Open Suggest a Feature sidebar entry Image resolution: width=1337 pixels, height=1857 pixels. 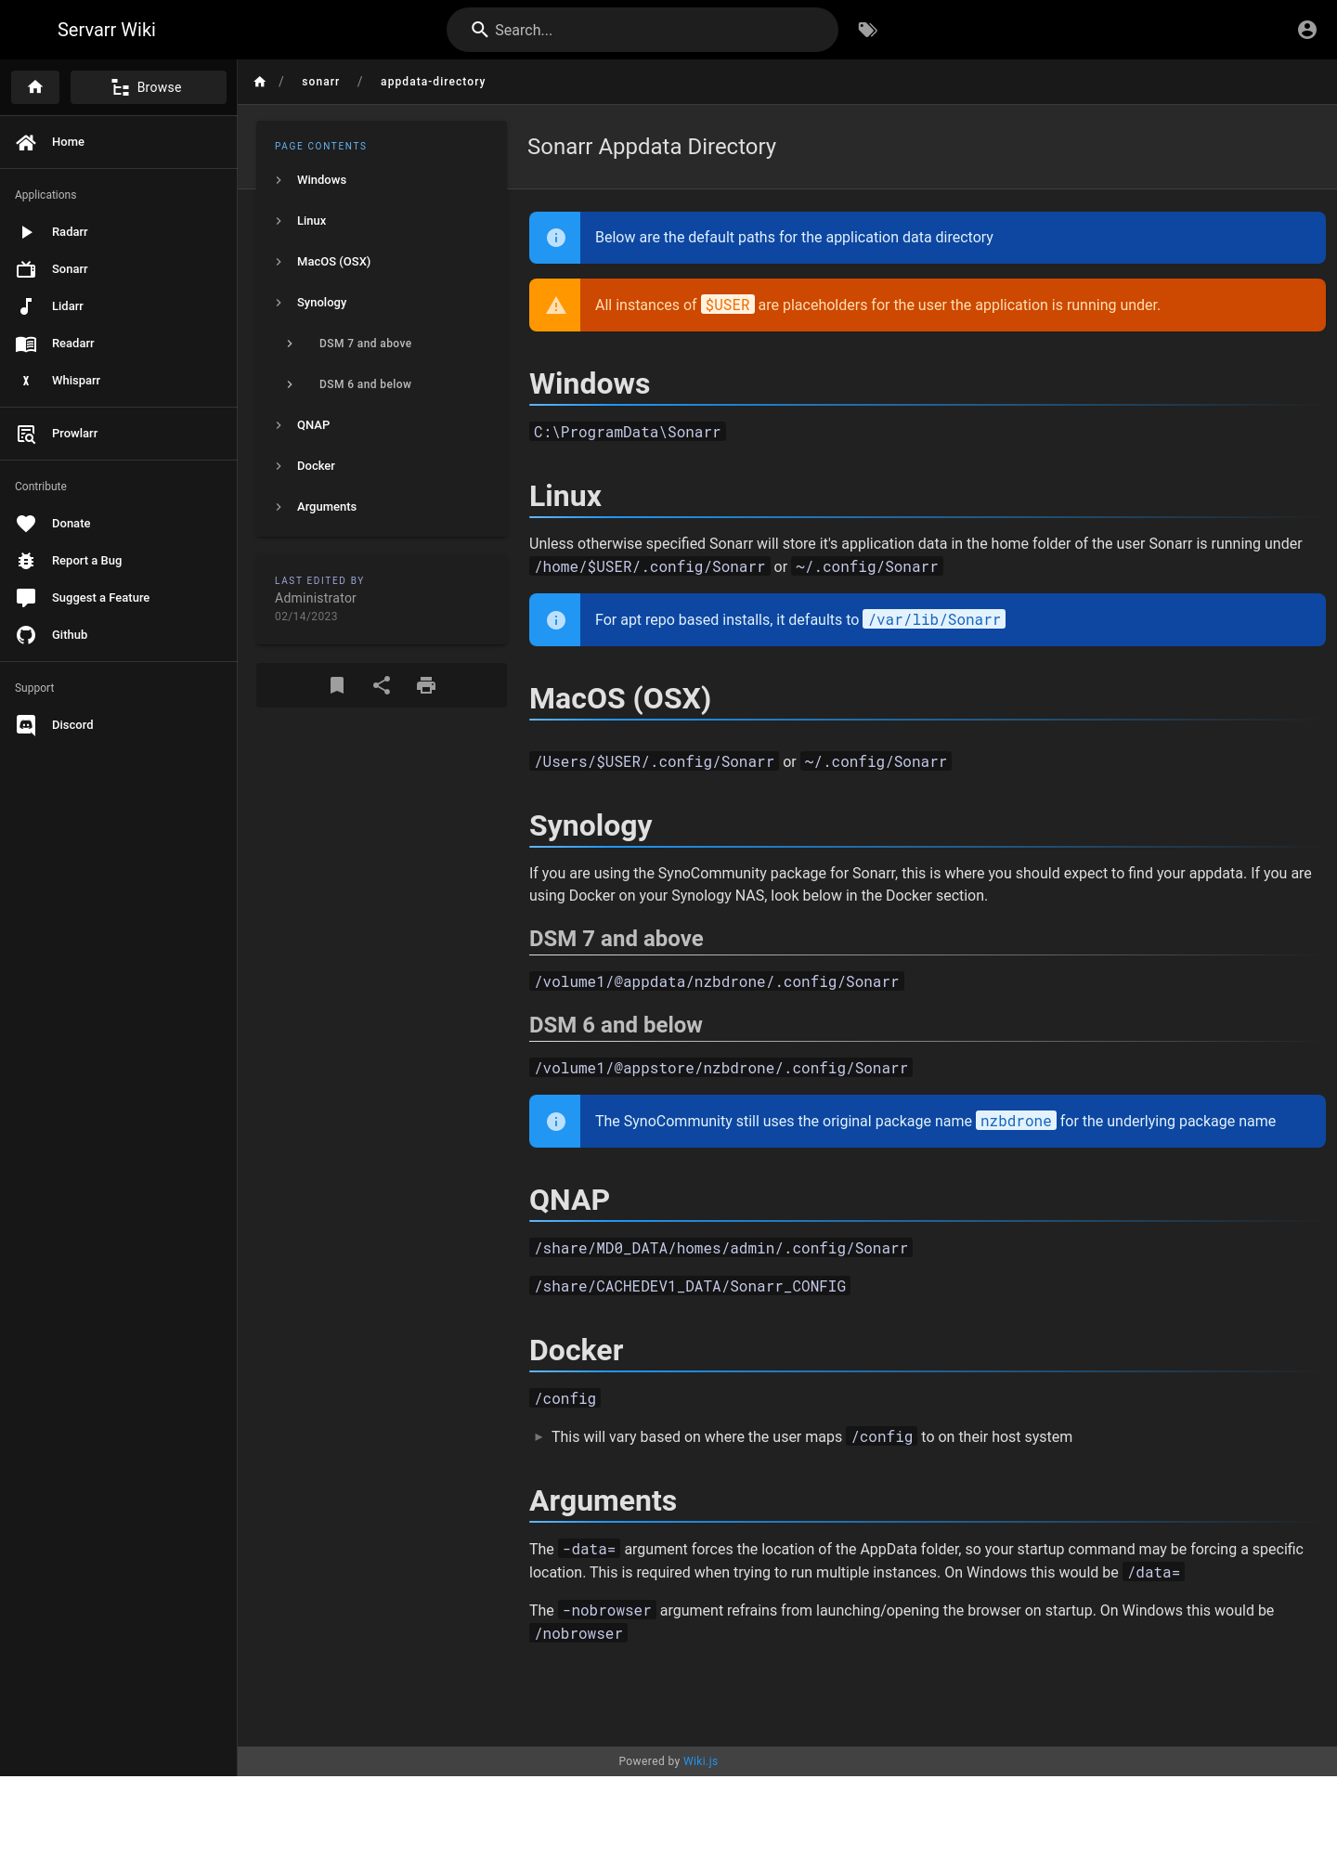[x=118, y=598]
